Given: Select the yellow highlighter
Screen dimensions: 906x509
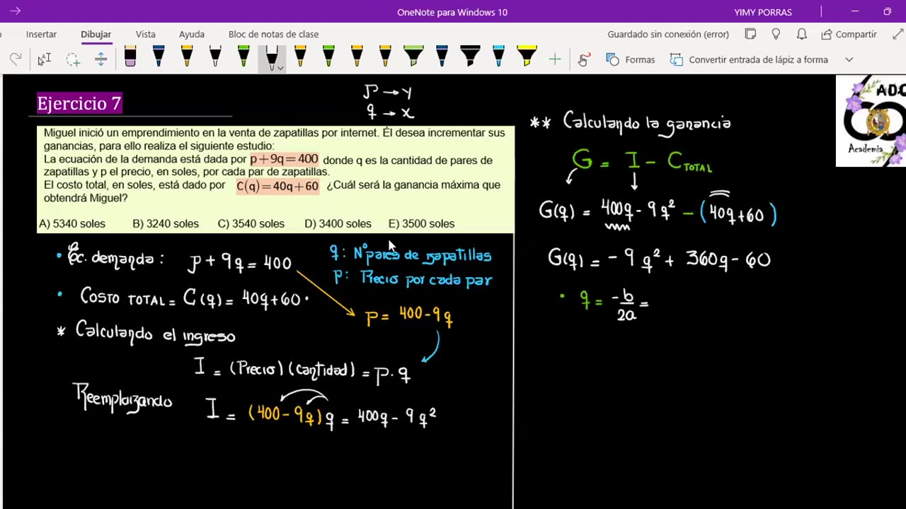Looking at the screenshot, I should (527, 57).
